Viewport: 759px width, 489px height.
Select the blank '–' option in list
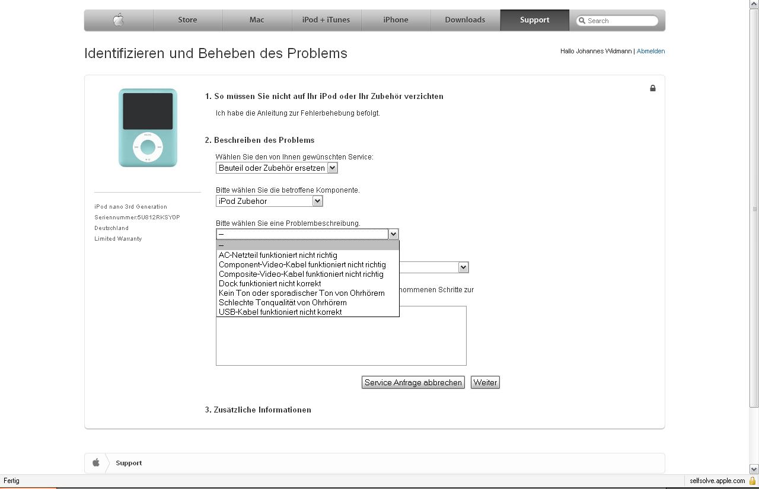(x=308, y=245)
